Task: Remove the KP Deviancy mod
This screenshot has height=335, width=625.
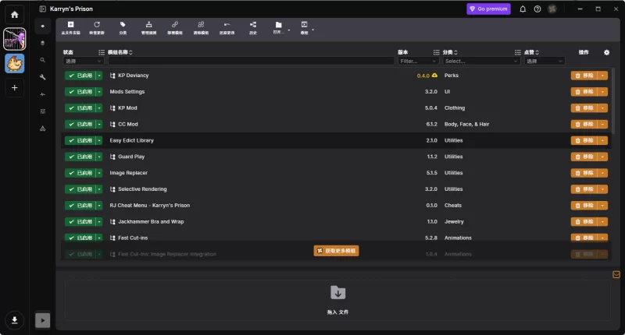Action: [584, 76]
